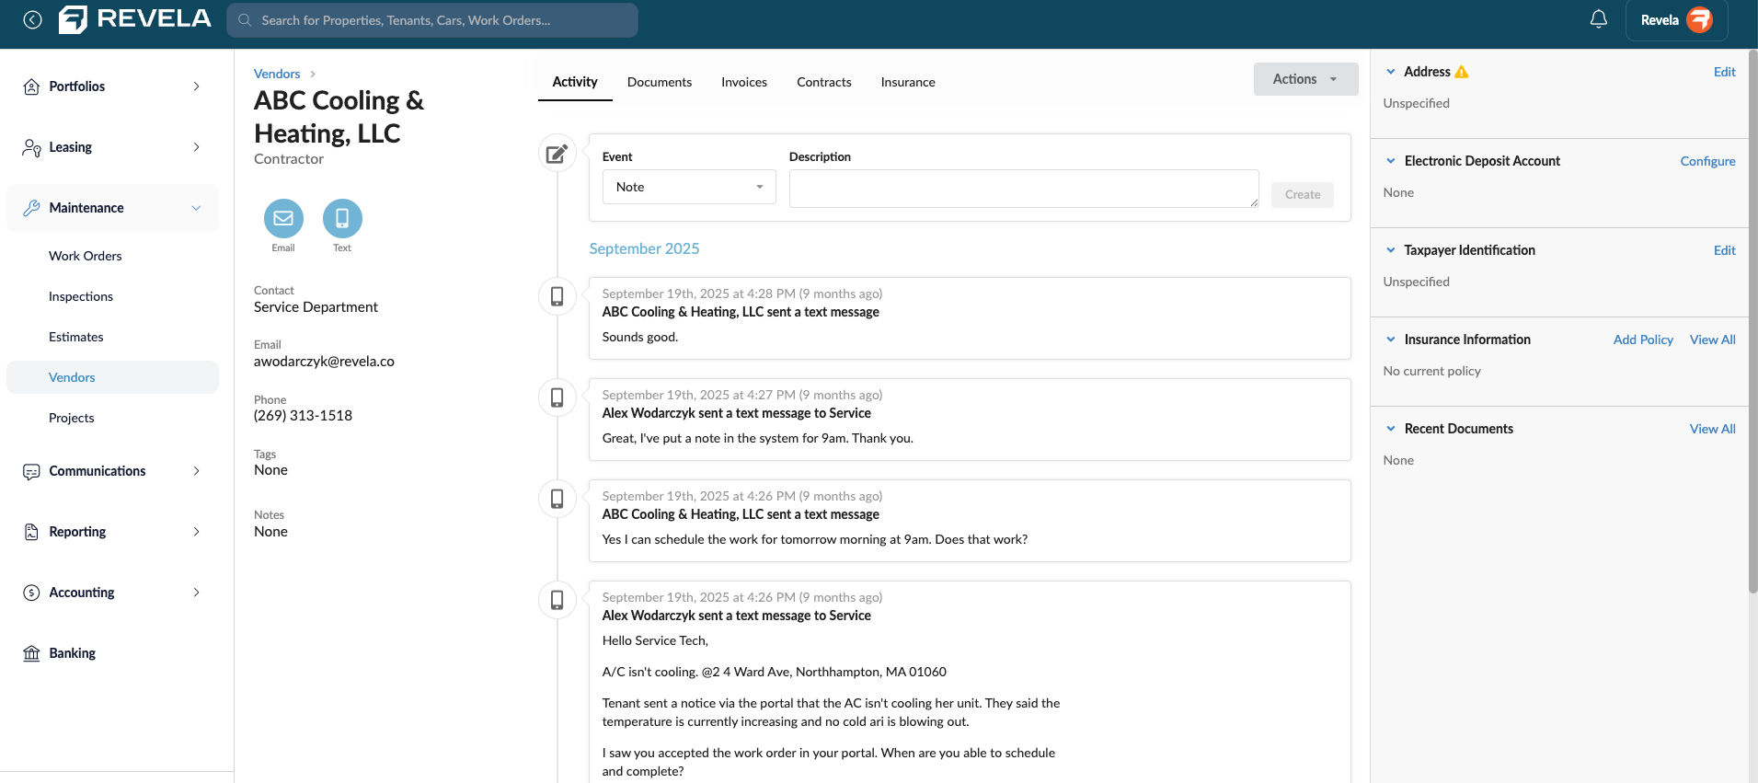Screen dimensions: 1758x783
Task: Click Configure for Electronic Deposit Account
Action: (x=1707, y=161)
